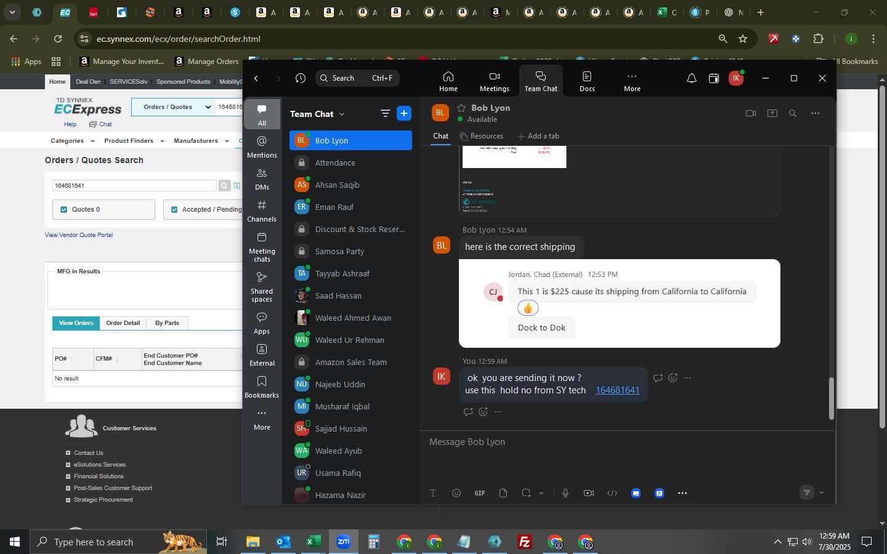The image size is (887, 554).
Task: Expand Manufacturers menu
Action: pyautogui.click(x=201, y=141)
